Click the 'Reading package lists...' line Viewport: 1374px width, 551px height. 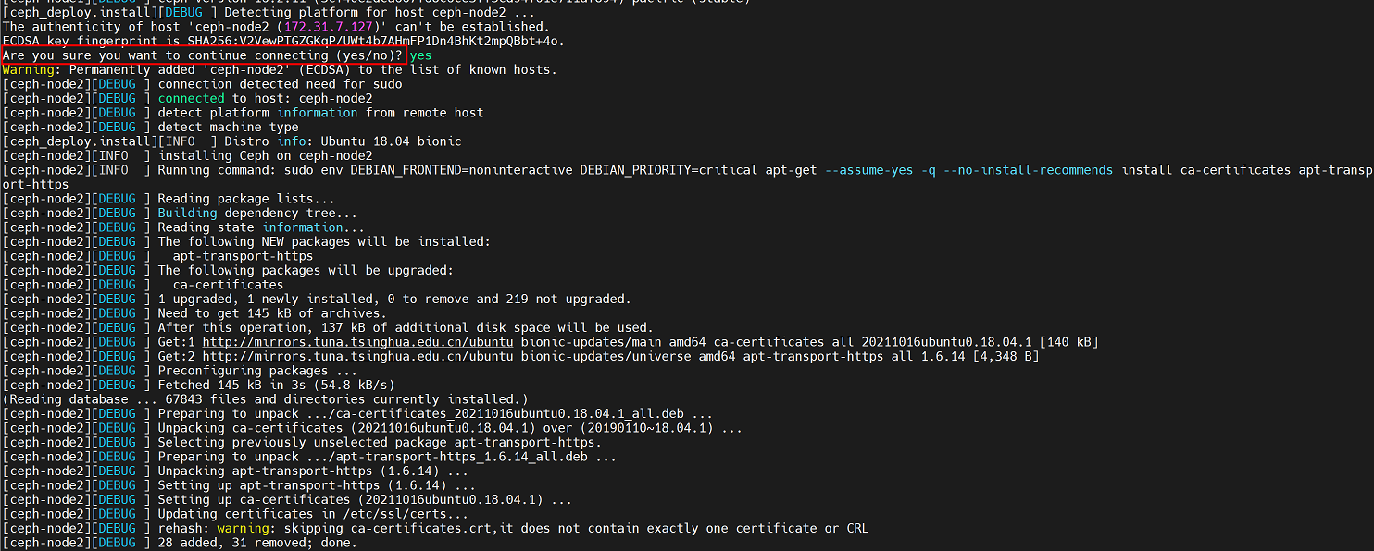coord(244,199)
